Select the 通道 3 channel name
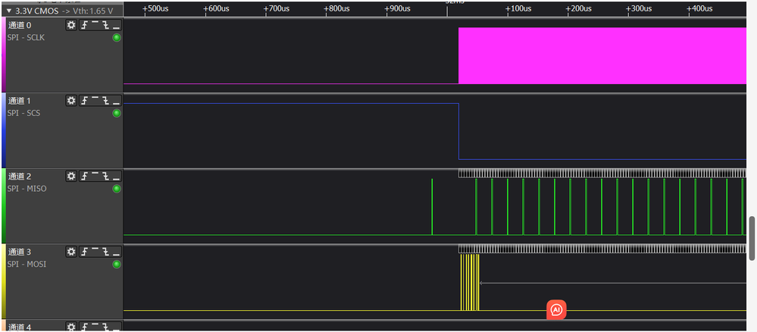The image size is (757, 332). pyautogui.click(x=19, y=252)
